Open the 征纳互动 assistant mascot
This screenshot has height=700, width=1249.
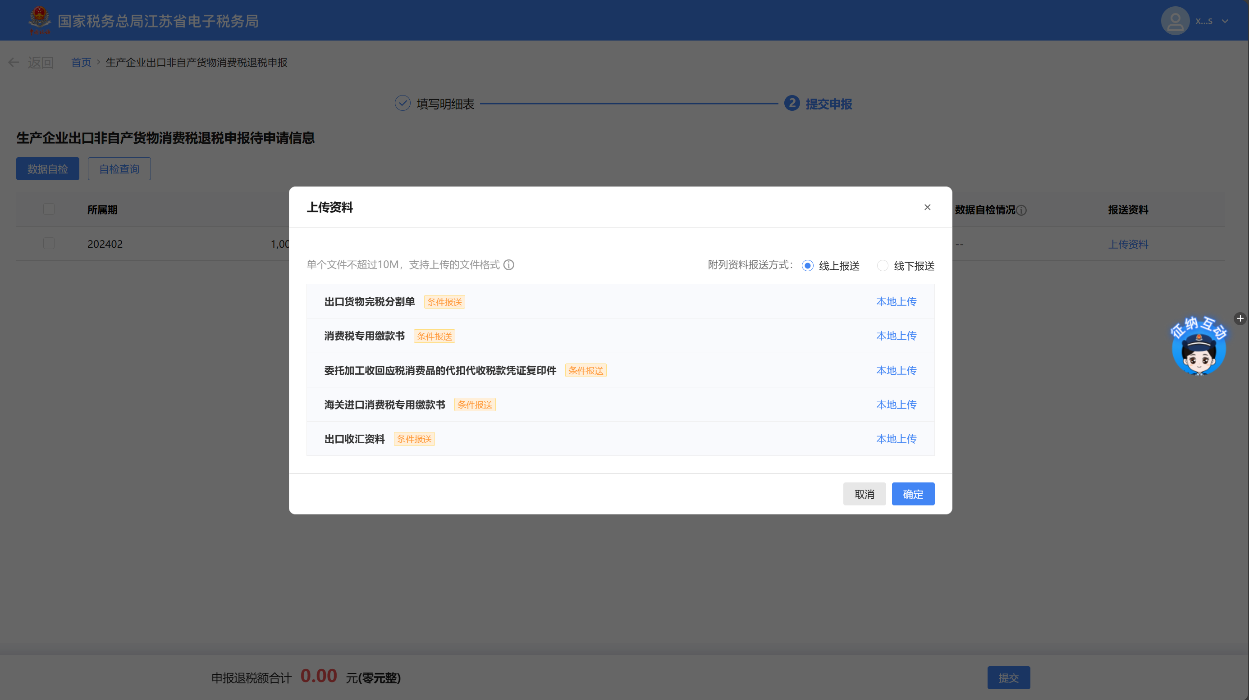point(1198,349)
